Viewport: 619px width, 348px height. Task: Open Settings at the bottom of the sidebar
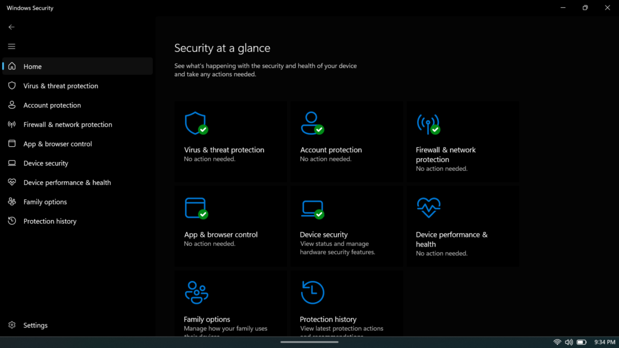point(77,325)
